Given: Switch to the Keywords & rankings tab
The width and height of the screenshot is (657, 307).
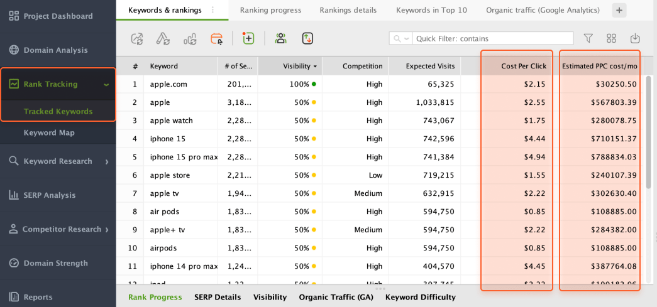Looking at the screenshot, I should 165,10.
